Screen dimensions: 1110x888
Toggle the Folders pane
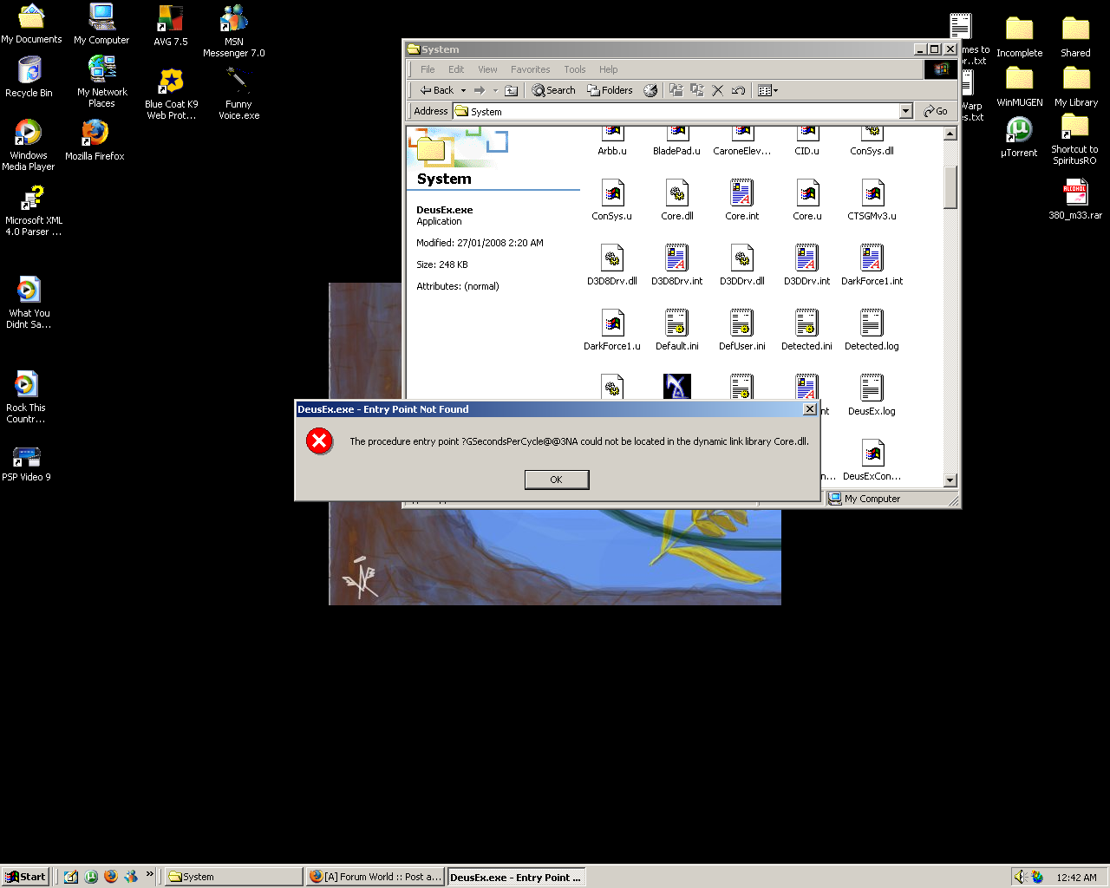pyautogui.click(x=610, y=90)
